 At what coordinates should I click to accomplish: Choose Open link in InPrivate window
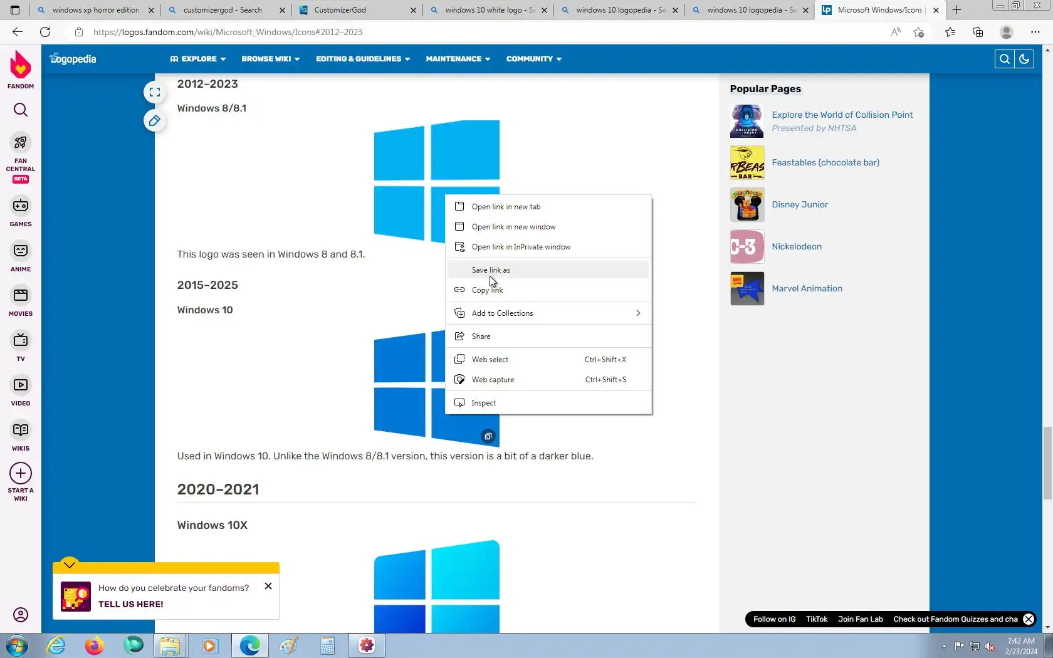click(548, 247)
